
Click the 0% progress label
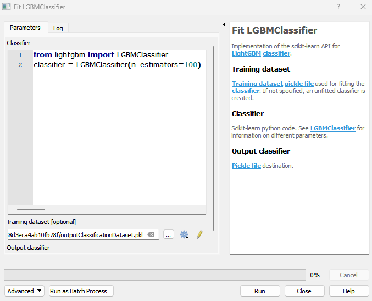click(x=315, y=275)
